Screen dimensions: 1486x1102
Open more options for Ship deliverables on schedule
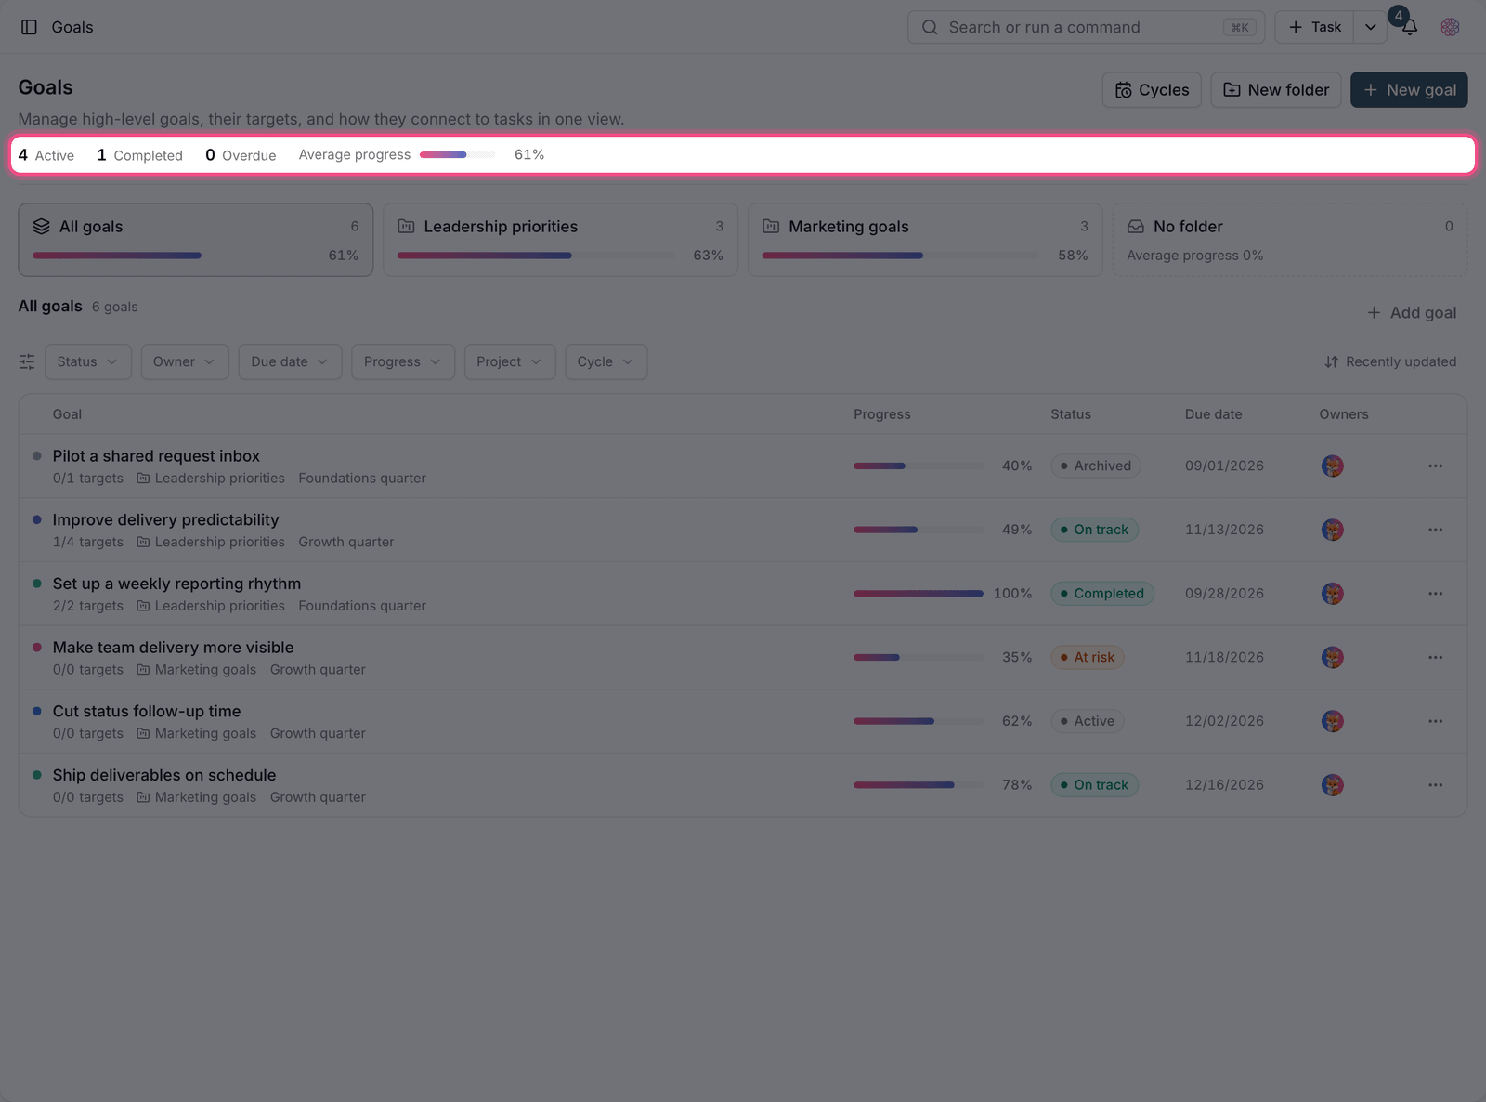coord(1435,785)
